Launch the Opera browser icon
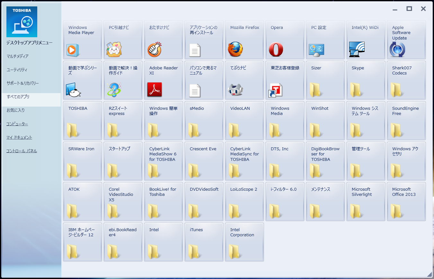Image resolution: width=434 pixels, height=279 pixels. click(276, 50)
